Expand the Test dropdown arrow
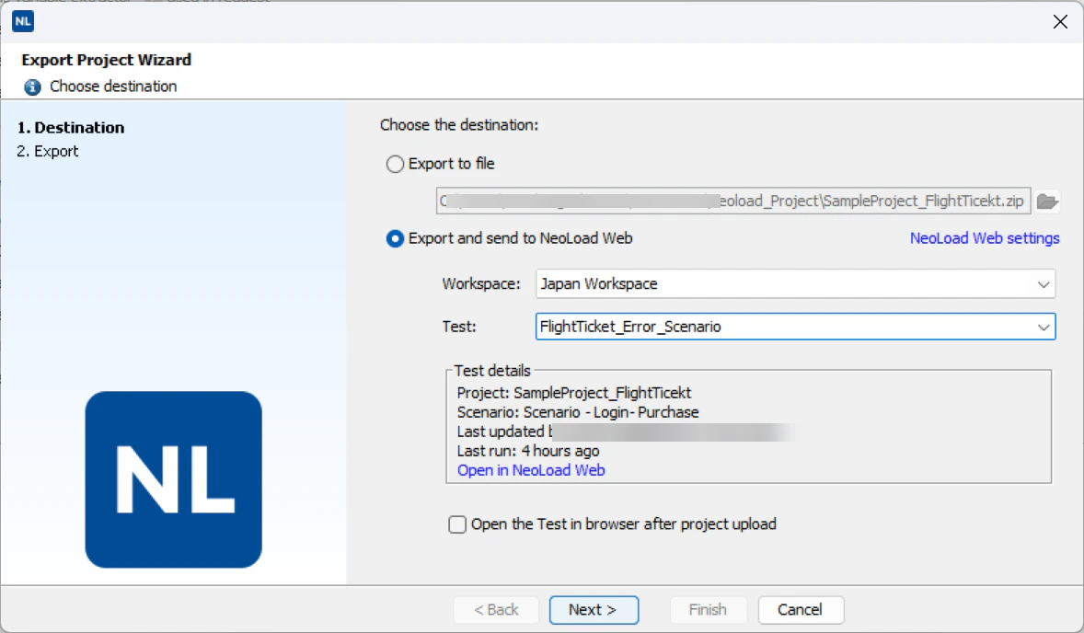This screenshot has height=633, width=1084. 1044,327
